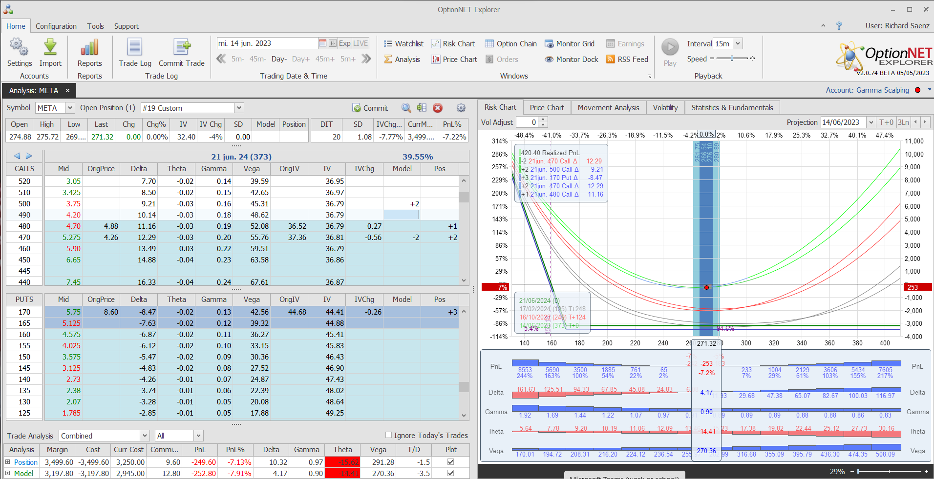Step back one day with Day- button
934x479 pixels.
tap(279, 59)
